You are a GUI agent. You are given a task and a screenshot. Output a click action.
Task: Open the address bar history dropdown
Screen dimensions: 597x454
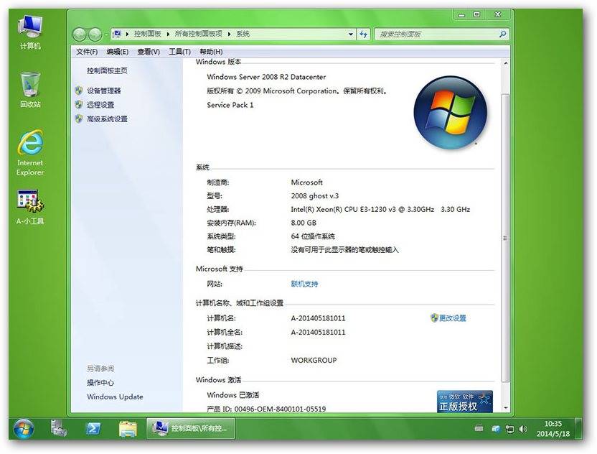(351, 34)
